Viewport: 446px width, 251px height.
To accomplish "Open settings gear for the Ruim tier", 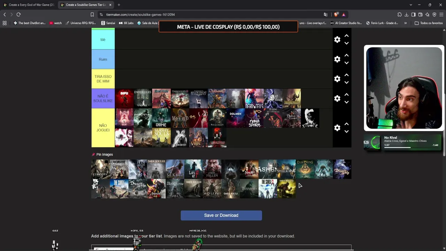I will point(337,59).
